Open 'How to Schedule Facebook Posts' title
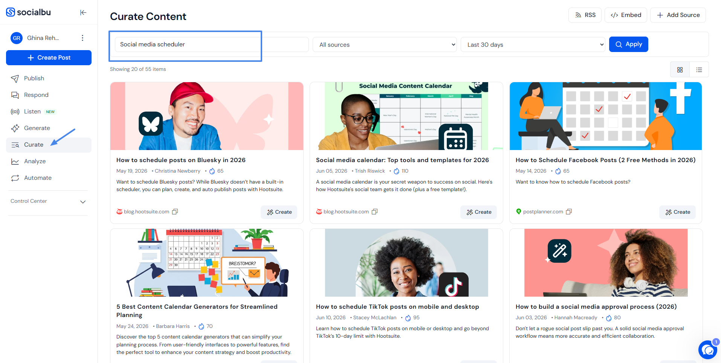 pyautogui.click(x=605, y=160)
